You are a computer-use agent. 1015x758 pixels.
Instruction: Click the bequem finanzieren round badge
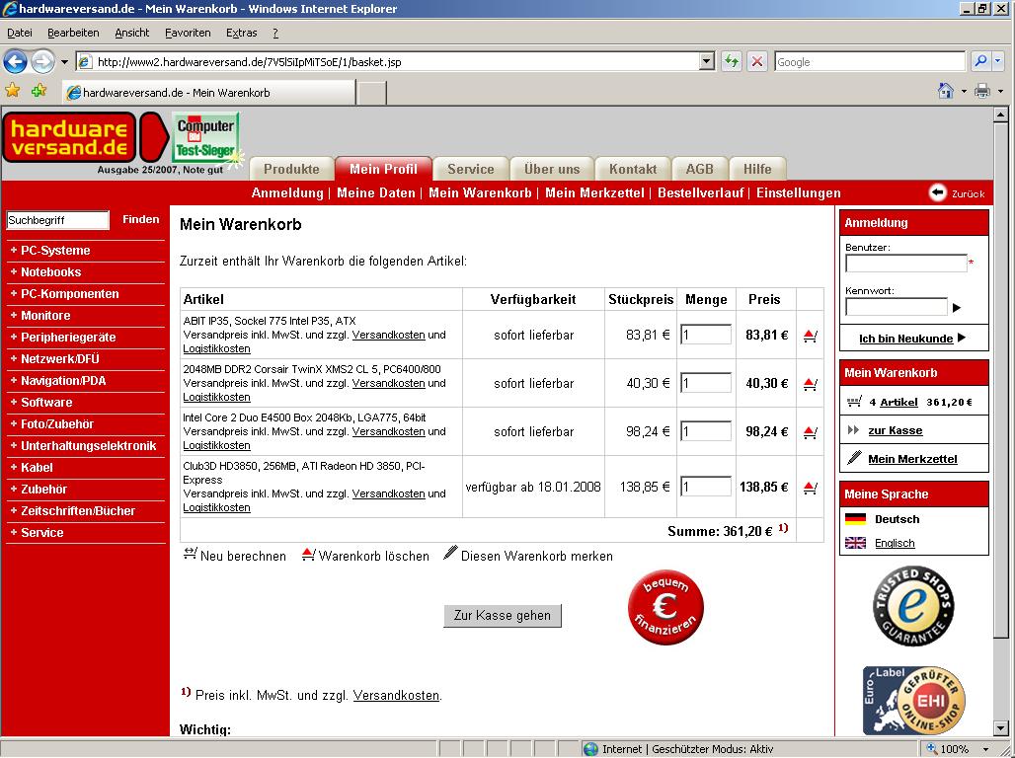tap(665, 607)
